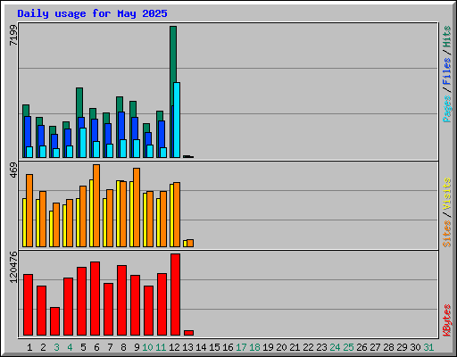Click the y-axis value 120476
Image resolution: width=457 pixels, height=357 pixels.
[x=13, y=267]
